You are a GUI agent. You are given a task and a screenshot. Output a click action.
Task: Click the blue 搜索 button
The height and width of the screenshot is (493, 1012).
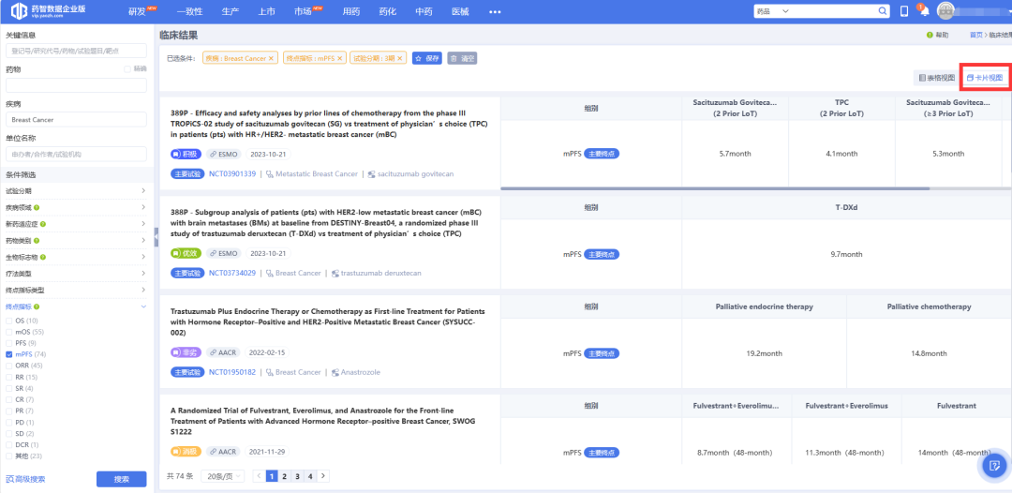coord(121,479)
